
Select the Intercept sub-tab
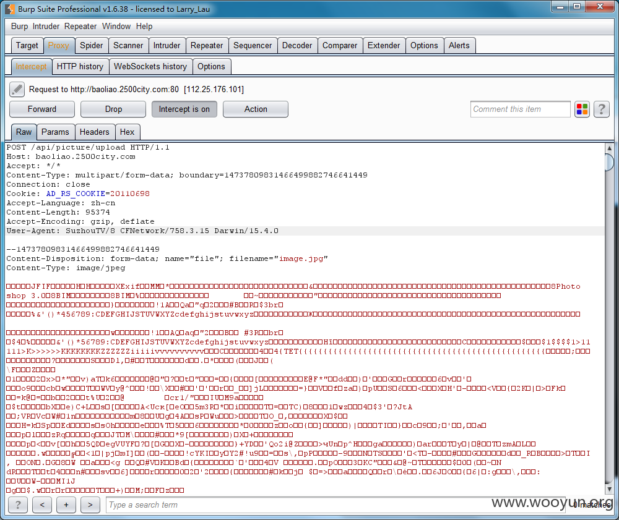point(31,67)
